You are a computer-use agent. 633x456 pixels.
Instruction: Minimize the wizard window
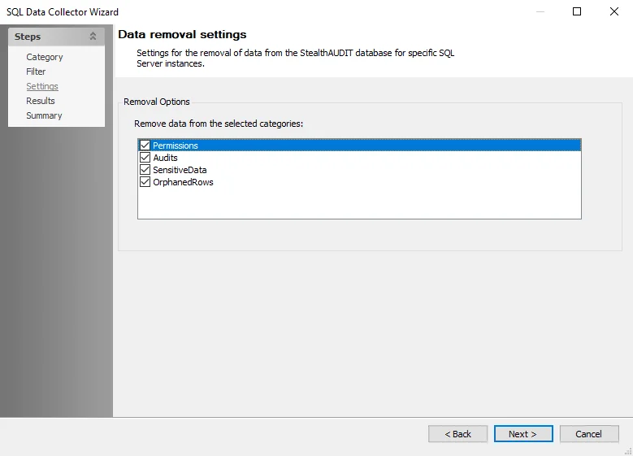coord(540,11)
